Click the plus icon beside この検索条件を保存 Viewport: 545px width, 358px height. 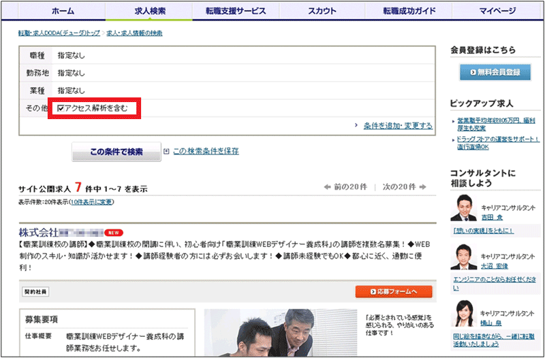166,151
